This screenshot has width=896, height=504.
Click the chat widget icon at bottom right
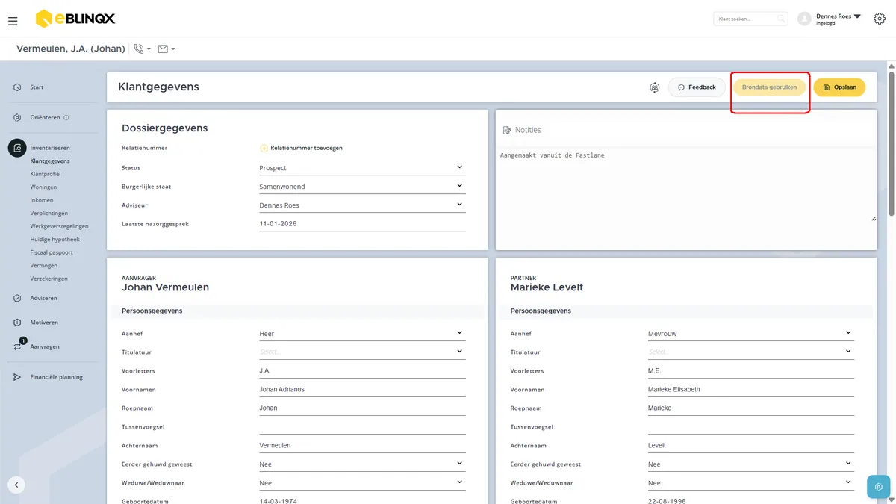879,486
